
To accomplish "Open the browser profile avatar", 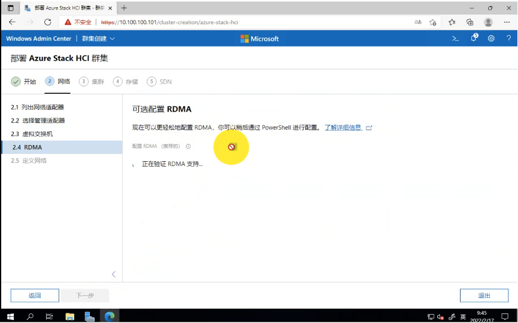I will click(488, 22).
